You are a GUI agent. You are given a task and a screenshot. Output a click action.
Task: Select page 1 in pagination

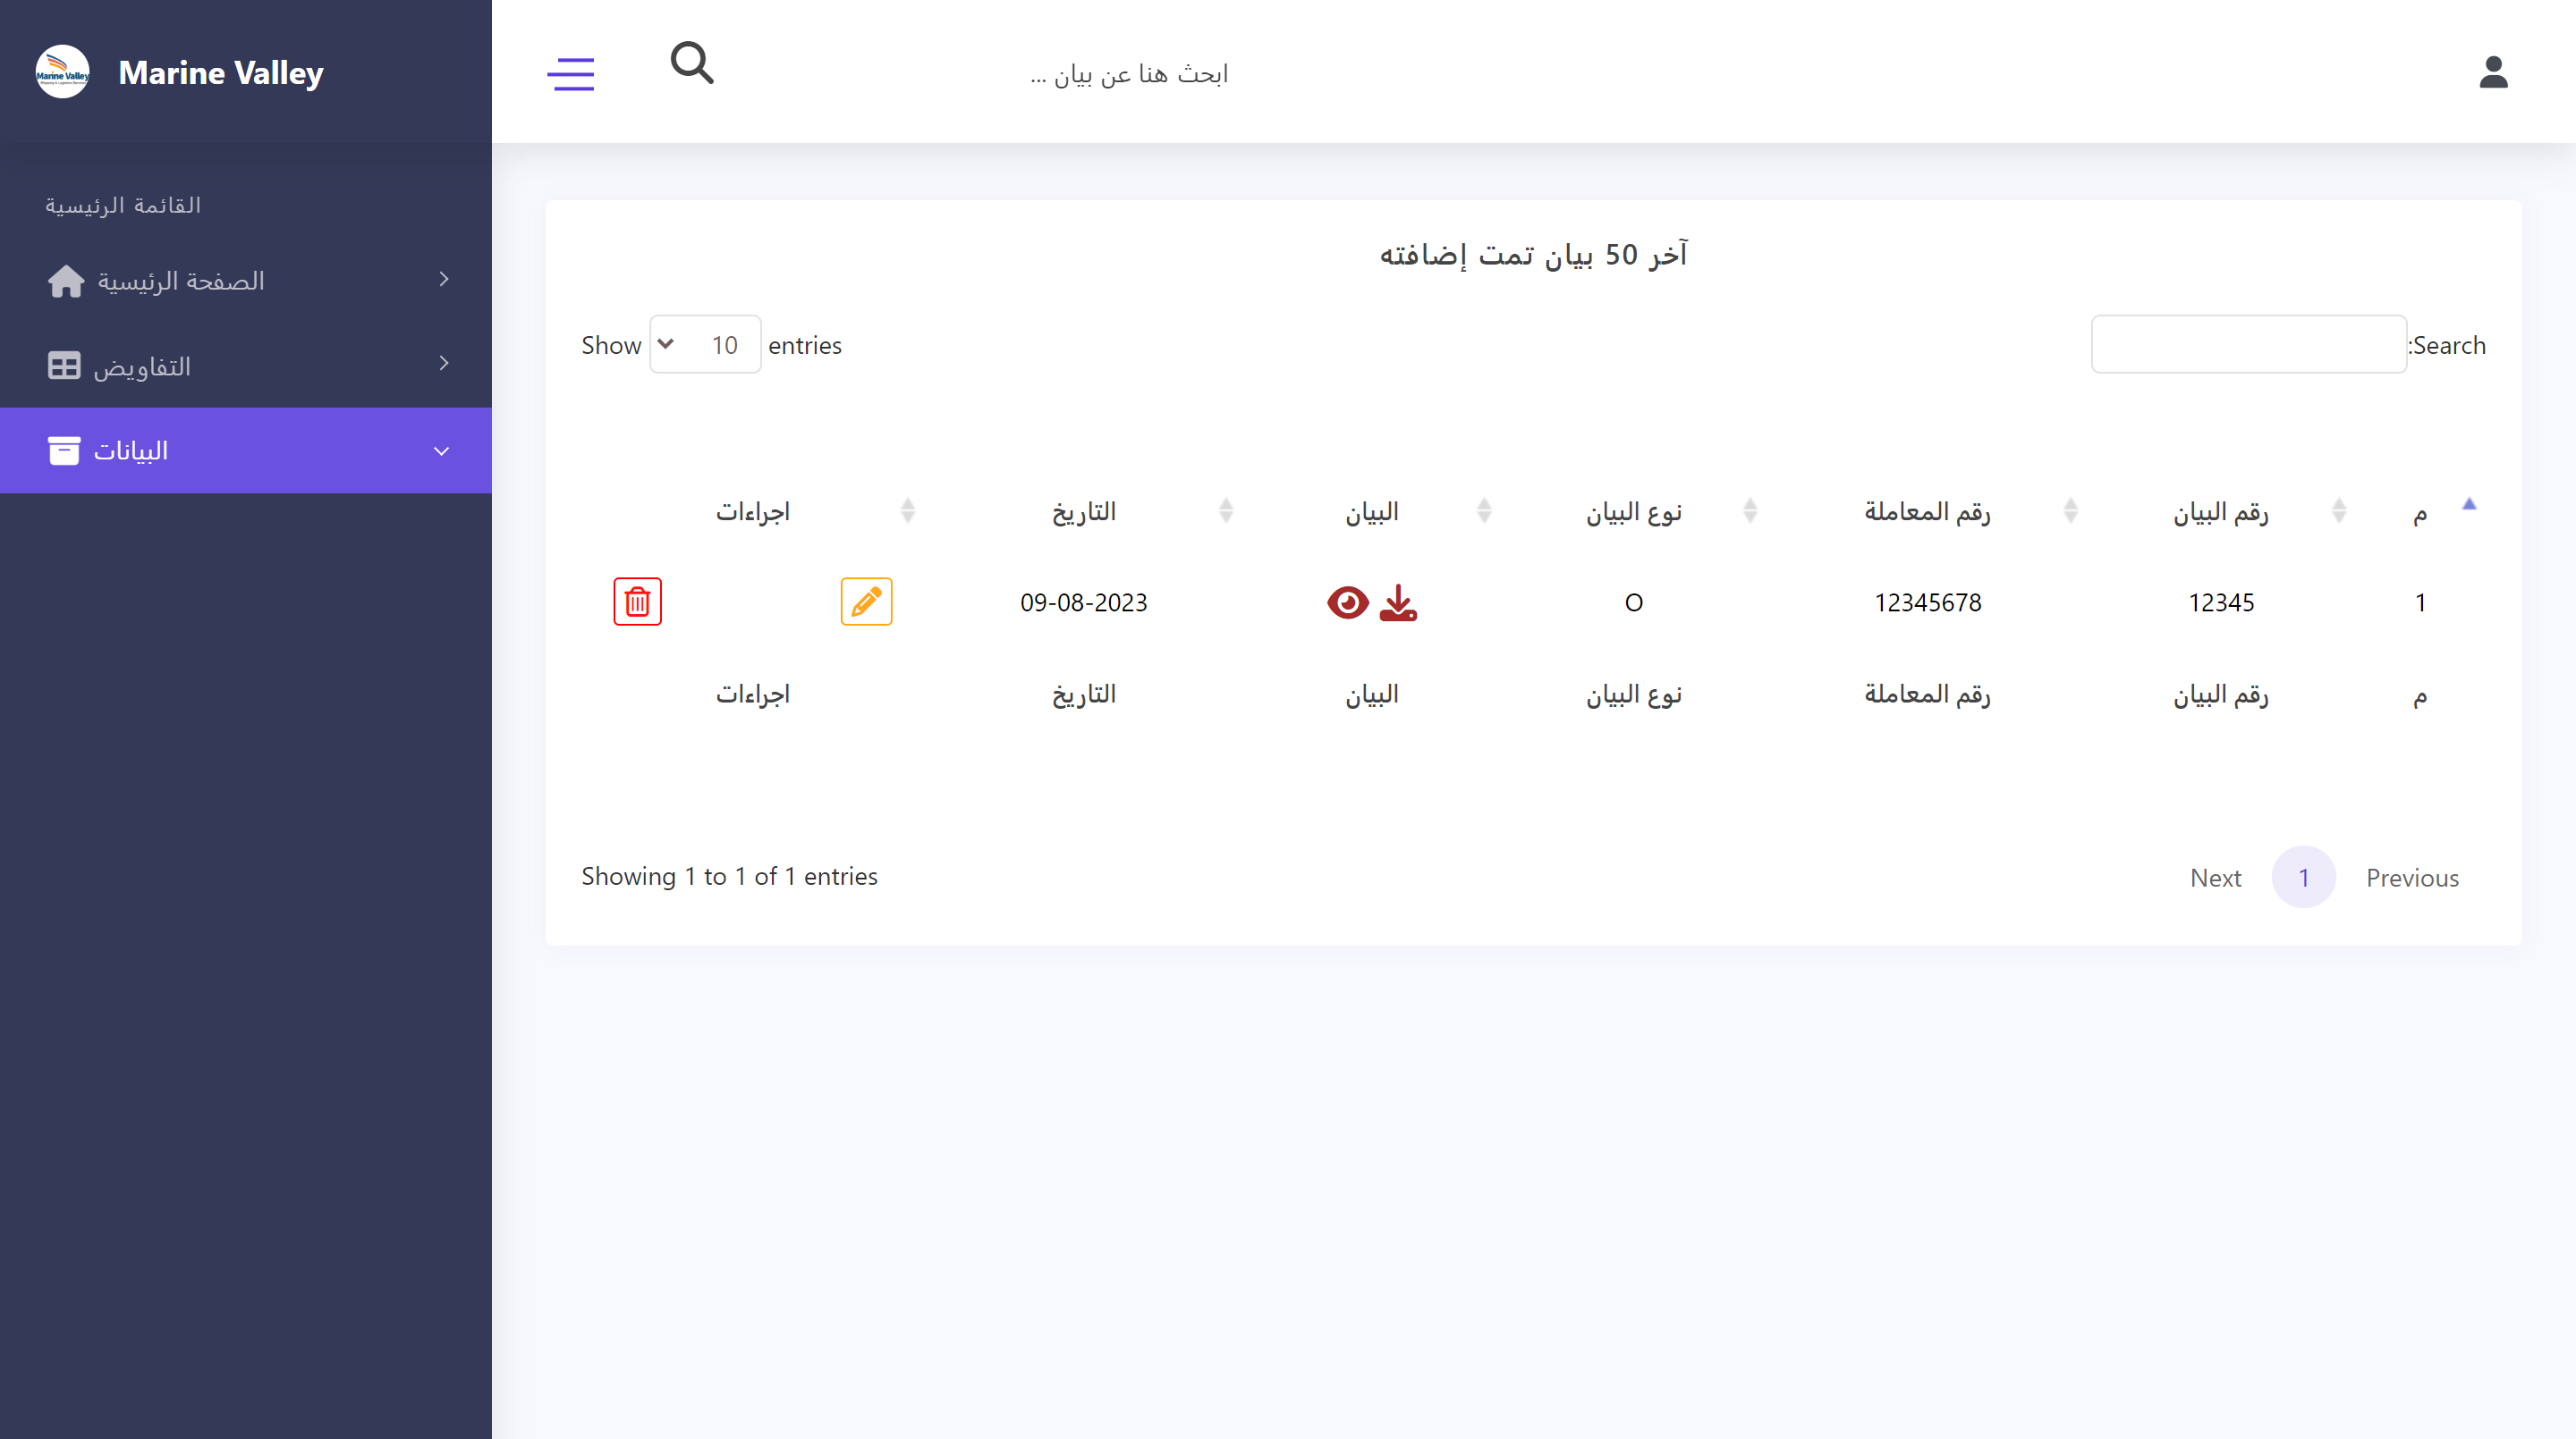(x=2304, y=877)
